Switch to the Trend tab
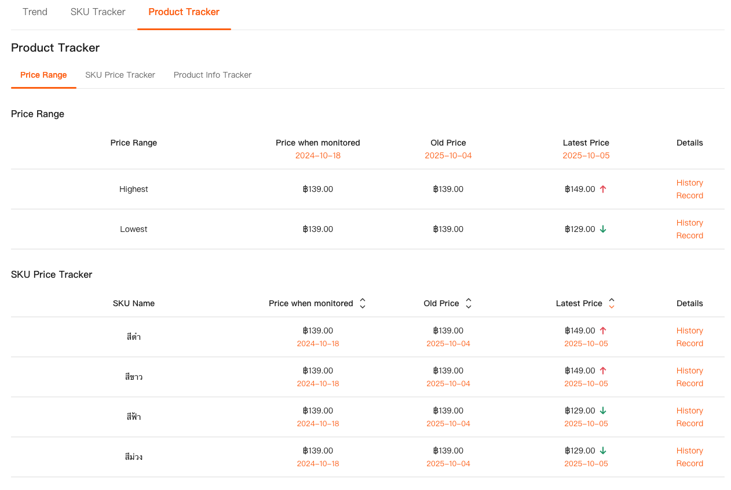The width and height of the screenshot is (731, 490). click(x=35, y=12)
